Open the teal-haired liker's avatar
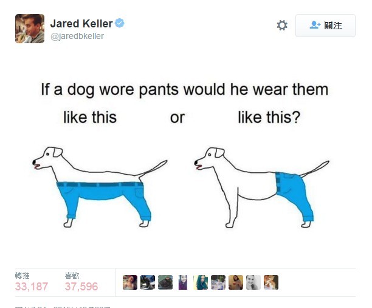The width and height of the screenshot is (372, 308). pos(201,282)
